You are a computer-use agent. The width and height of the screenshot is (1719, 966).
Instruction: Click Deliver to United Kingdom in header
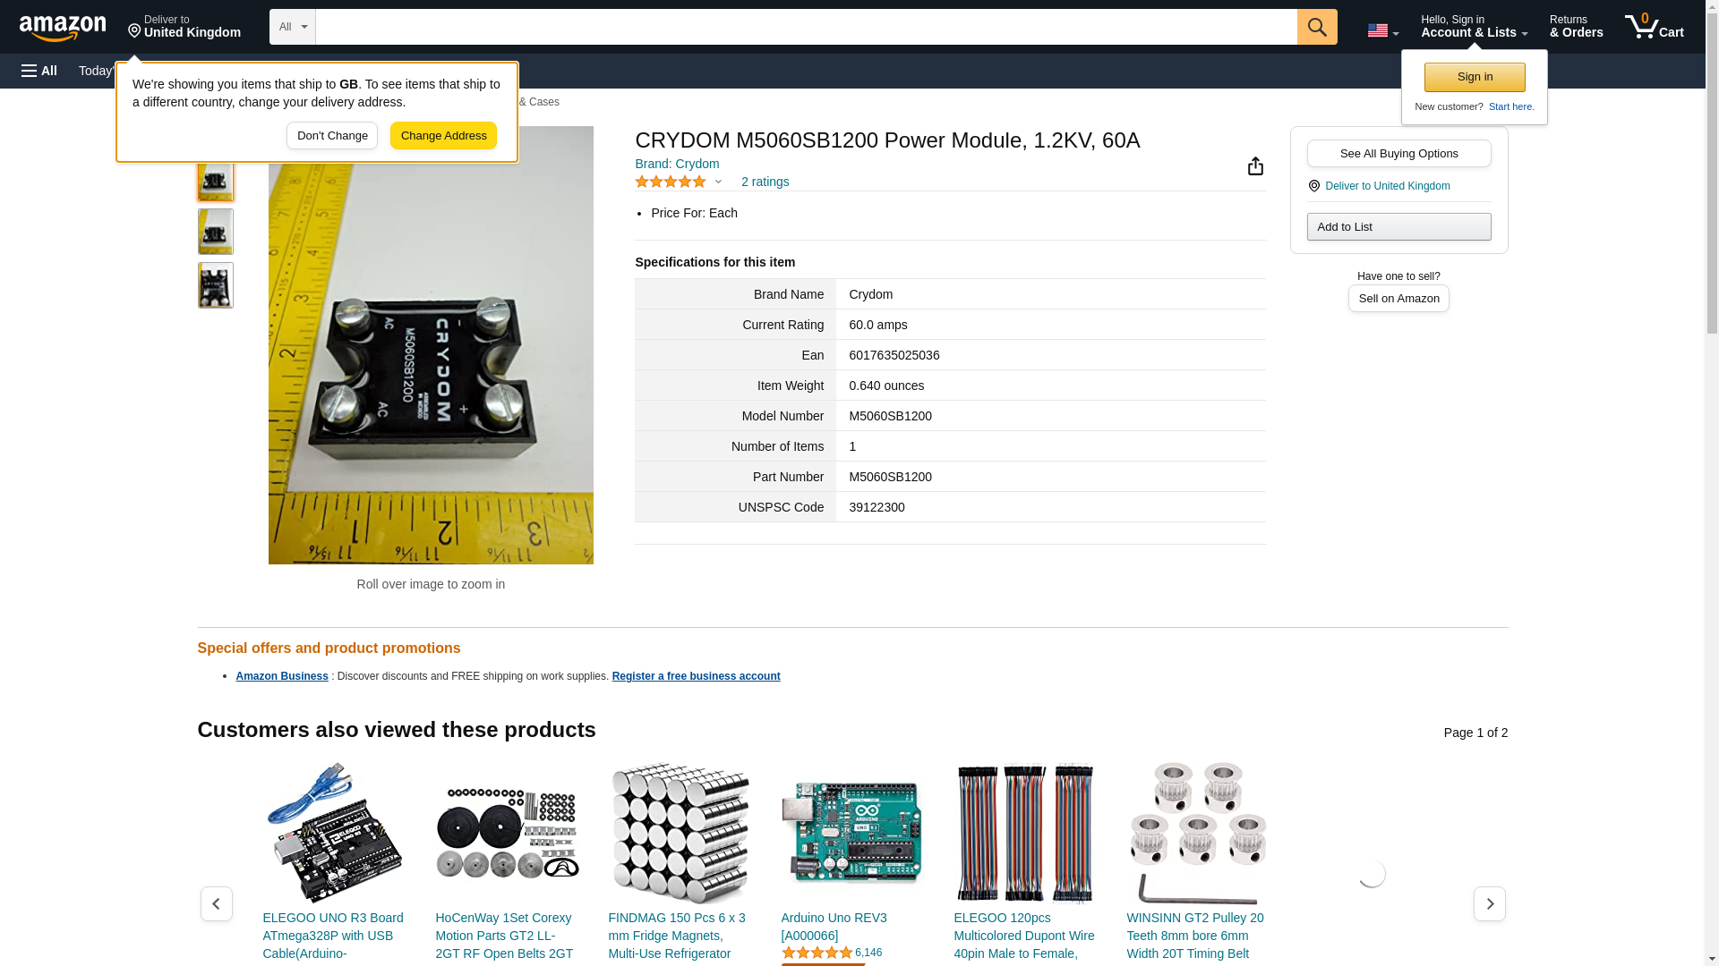184,27
